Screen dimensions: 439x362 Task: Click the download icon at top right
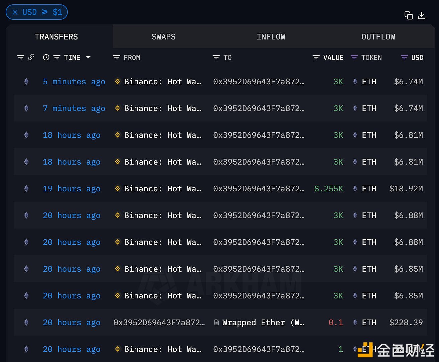pyautogui.click(x=422, y=15)
